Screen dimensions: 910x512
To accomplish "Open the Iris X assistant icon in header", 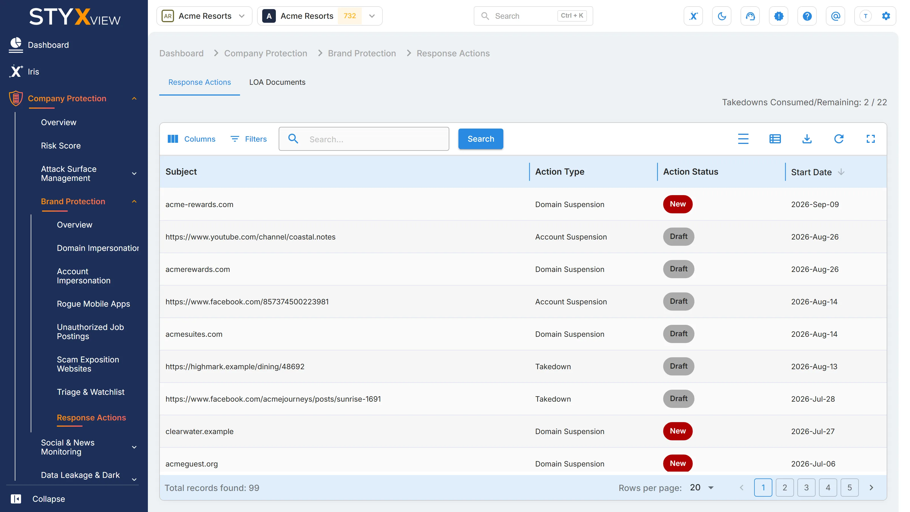I will coord(693,16).
